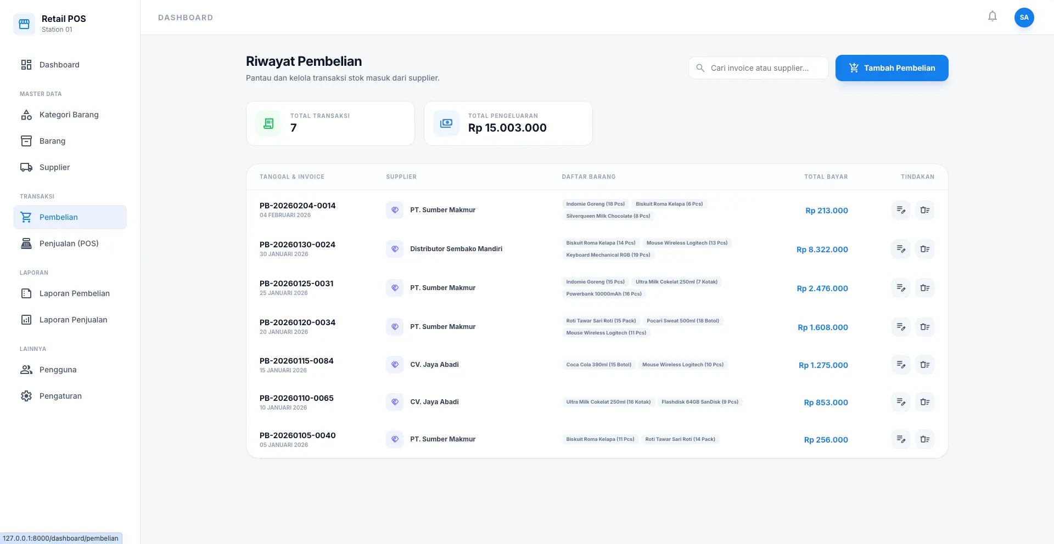Click edit icon for invoice PB-20260115-0084
1054x544 pixels.
point(900,365)
